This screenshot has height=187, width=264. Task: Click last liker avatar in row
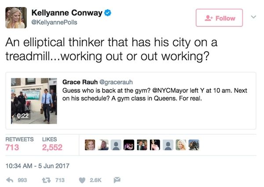(x=194, y=145)
